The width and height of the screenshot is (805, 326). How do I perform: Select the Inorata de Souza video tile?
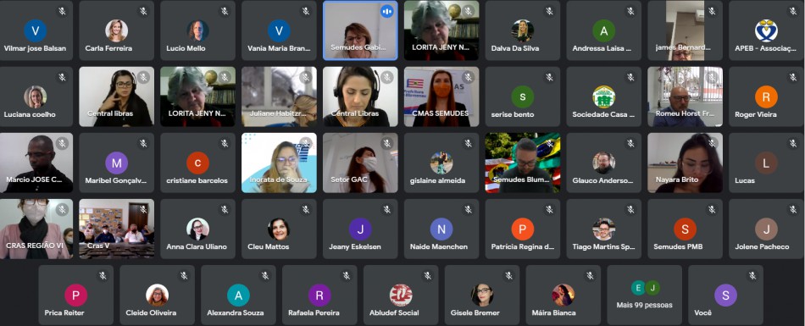pos(279,163)
